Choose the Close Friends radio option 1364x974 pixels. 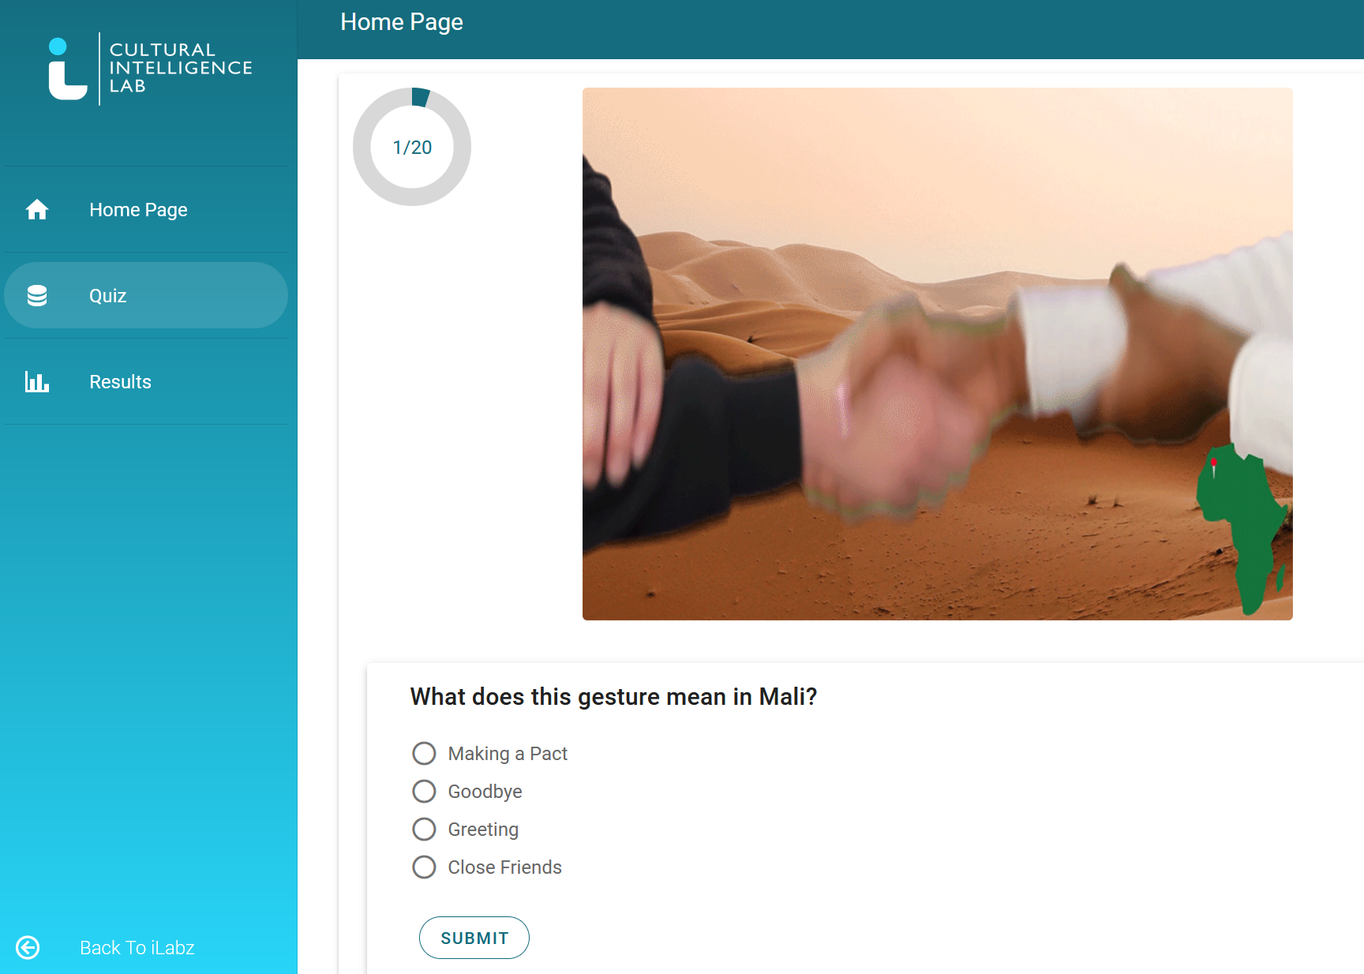(424, 867)
